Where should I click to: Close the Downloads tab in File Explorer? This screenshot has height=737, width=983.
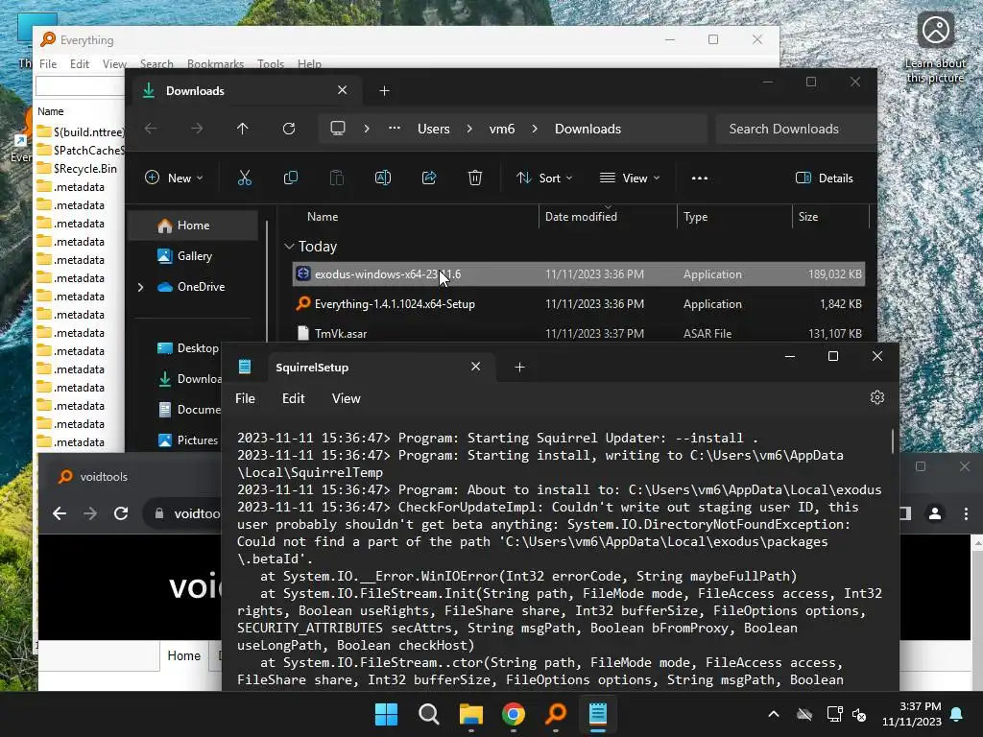[x=343, y=90]
